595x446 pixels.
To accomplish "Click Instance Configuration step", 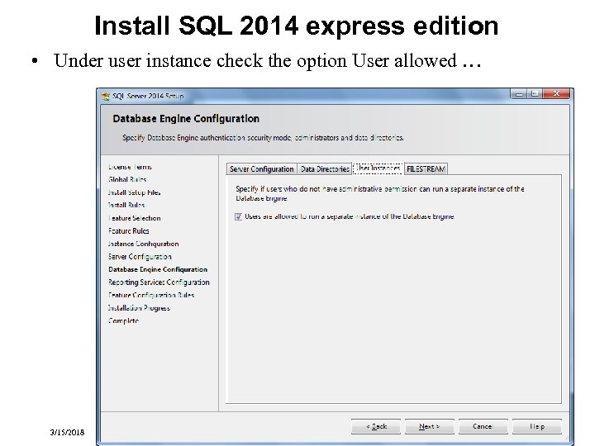I will (144, 244).
